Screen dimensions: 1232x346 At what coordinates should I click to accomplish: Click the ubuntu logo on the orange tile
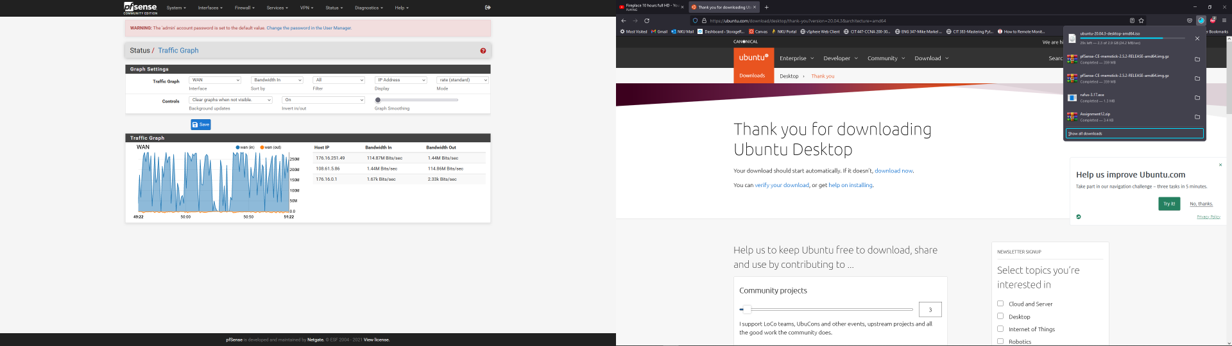[753, 57]
